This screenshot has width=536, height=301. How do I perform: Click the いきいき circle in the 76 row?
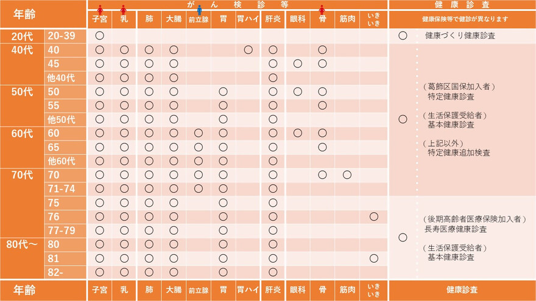click(x=373, y=216)
